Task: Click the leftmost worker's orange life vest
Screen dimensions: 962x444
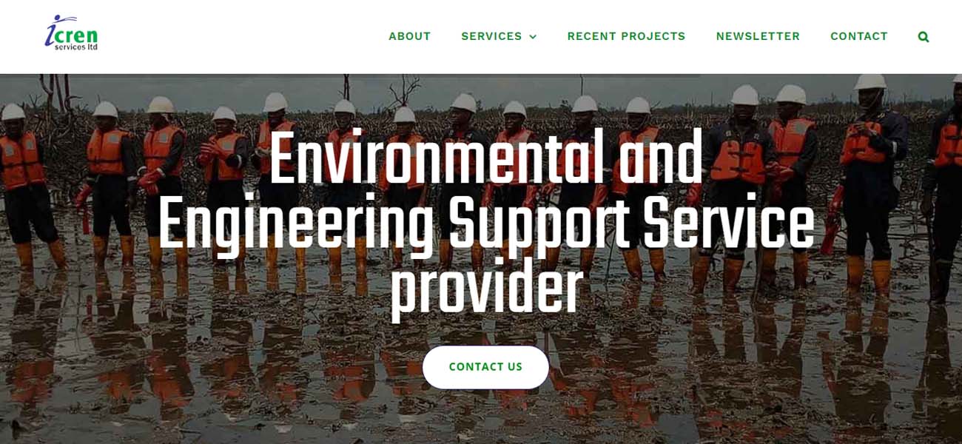Action: point(20,158)
